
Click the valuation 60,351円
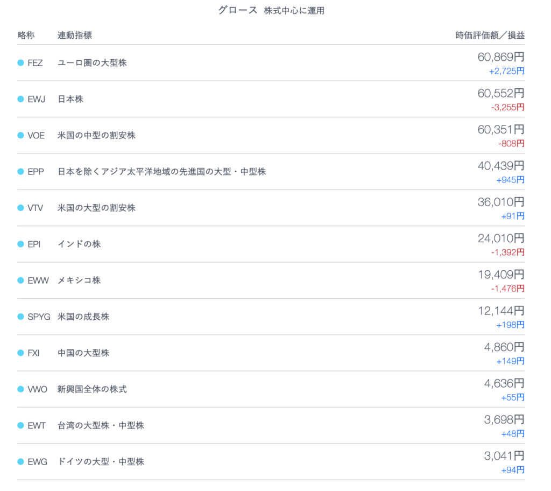(x=501, y=129)
